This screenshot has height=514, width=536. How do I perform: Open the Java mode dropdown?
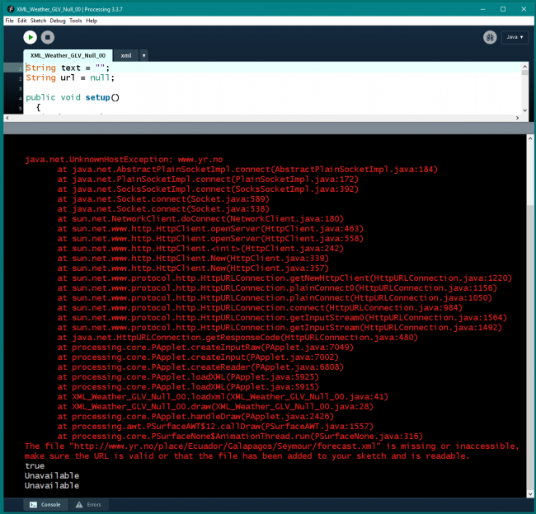click(515, 37)
